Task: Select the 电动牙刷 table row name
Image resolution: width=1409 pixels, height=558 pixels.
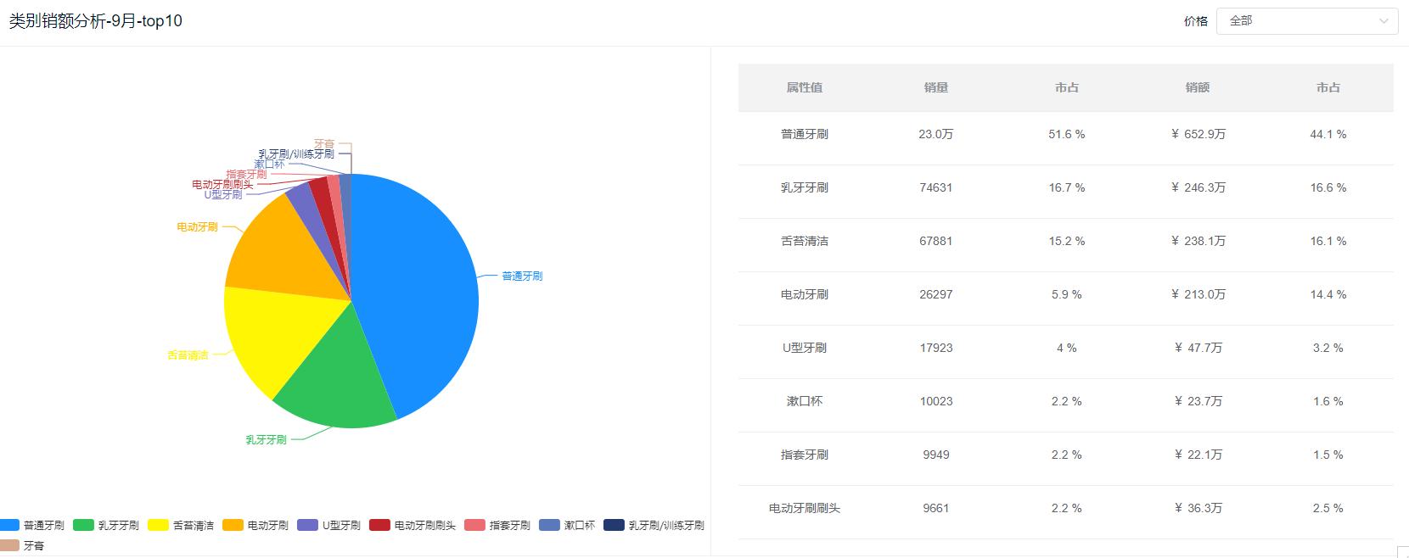Action: click(x=805, y=294)
